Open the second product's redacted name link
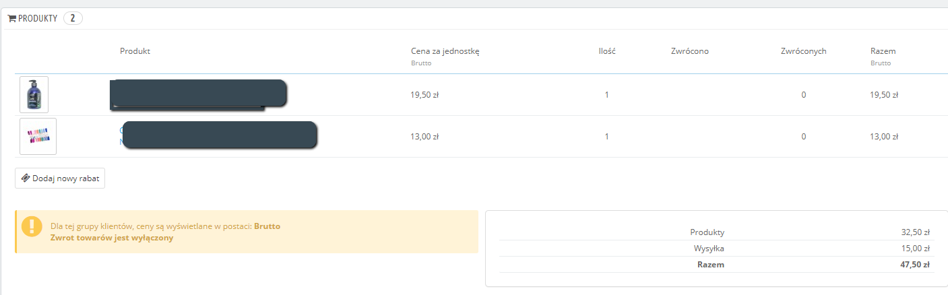Image resolution: width=948 pixels, height=295 pixels. 219,135
